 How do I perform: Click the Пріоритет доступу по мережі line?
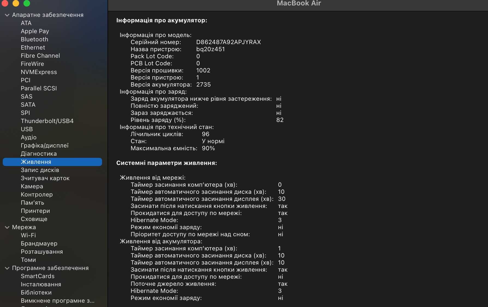(x=207, y=234)
